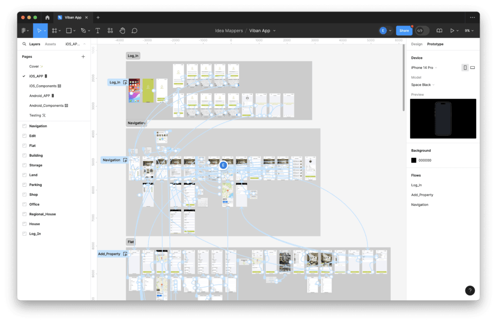
Task: Select the Text tool
Action: [98, 31]
